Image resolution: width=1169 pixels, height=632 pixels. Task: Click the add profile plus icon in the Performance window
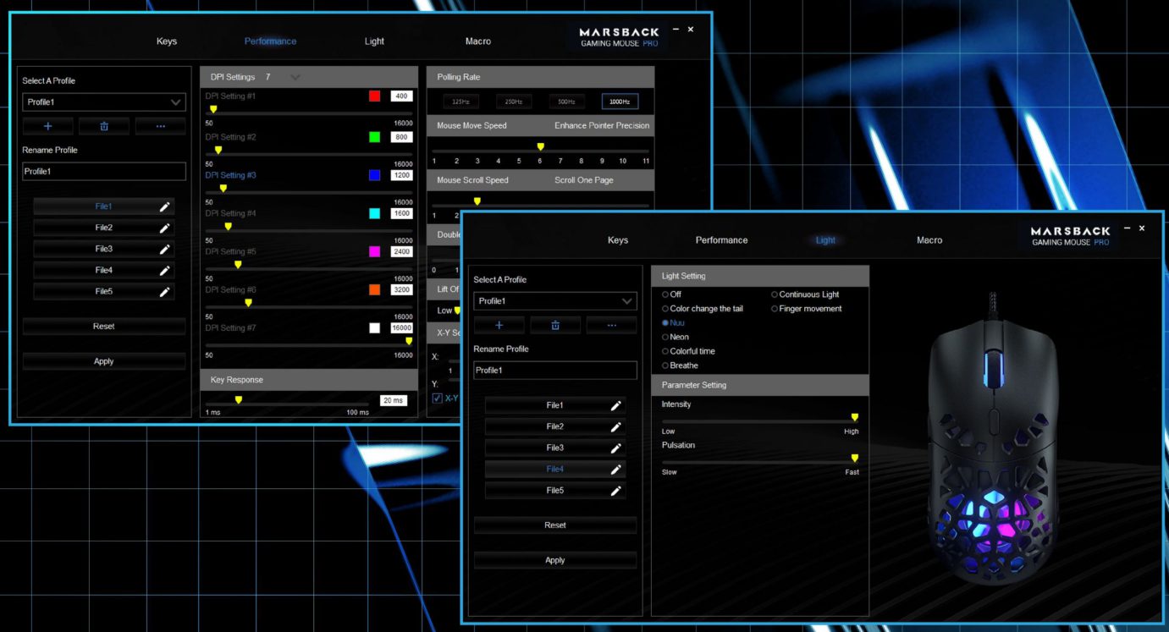coord(47,126)
